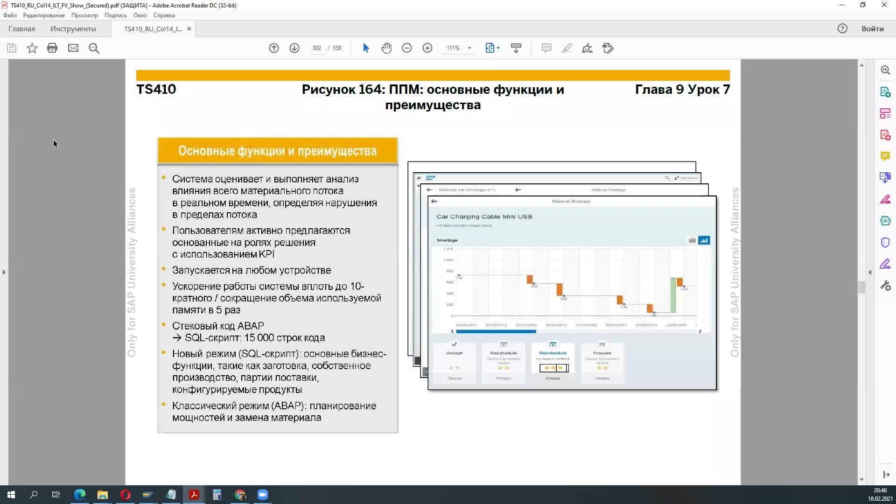Open the Request signatures tool in right pane

[885, 221]
